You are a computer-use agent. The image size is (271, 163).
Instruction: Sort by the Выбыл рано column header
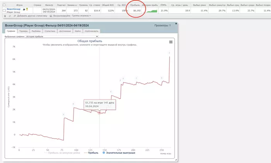click(x=199, y=5)
